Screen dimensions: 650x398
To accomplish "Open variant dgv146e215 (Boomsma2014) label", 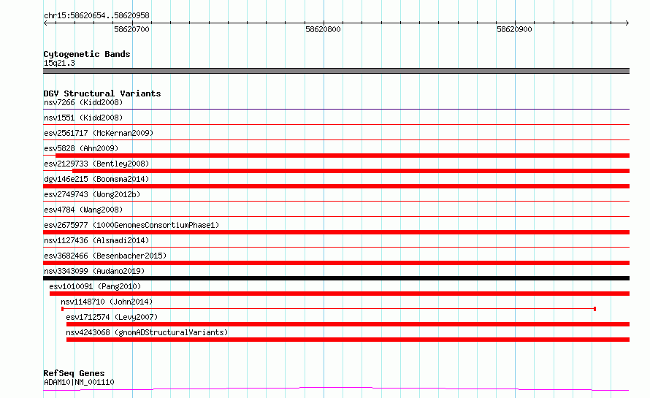I will coord(96,179).
